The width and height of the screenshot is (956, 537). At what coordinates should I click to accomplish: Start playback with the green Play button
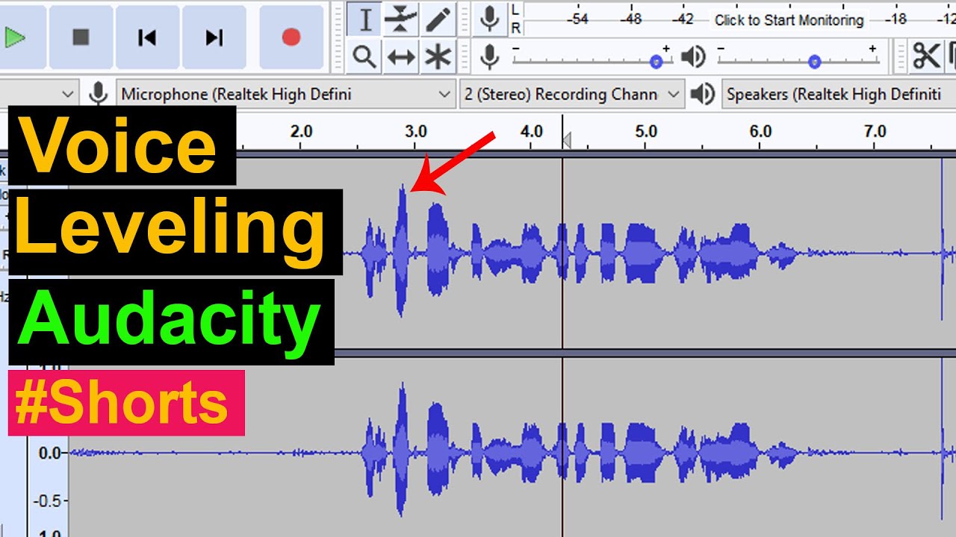[16, 37]
